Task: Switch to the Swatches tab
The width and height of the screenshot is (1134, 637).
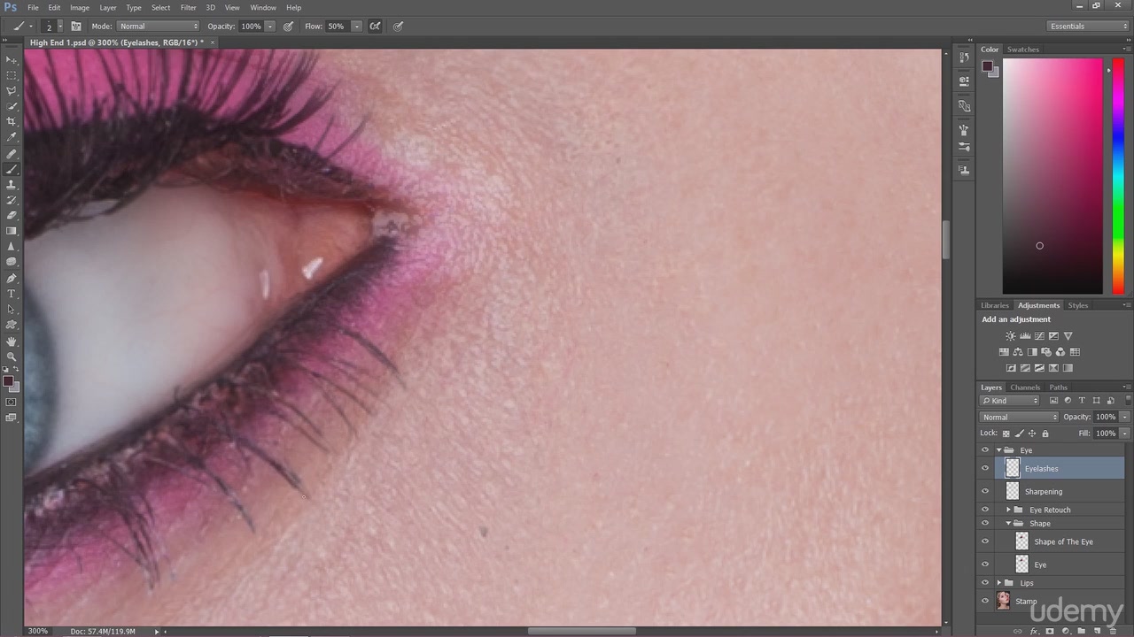Action: 1022,50
